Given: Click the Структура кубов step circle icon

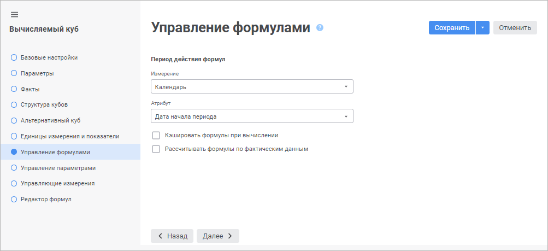Looking at the screenshot, I should click(14, 104).
